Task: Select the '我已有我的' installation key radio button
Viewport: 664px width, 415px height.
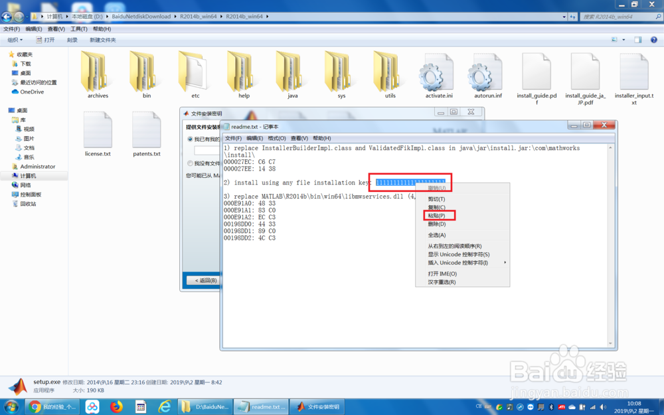Action: tap(190, 139)
